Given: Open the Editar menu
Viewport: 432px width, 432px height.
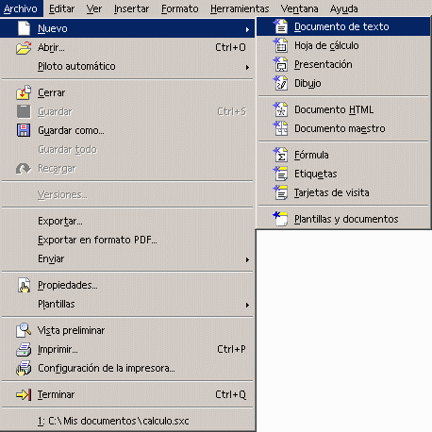Looking at the screenshot, I should coord(62,8).
